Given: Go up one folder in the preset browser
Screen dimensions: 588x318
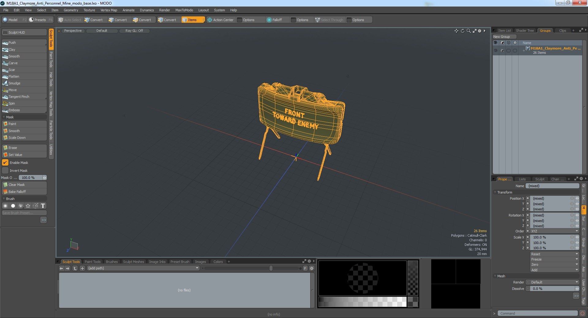Looking at the screenshot, I should point(75,268).
